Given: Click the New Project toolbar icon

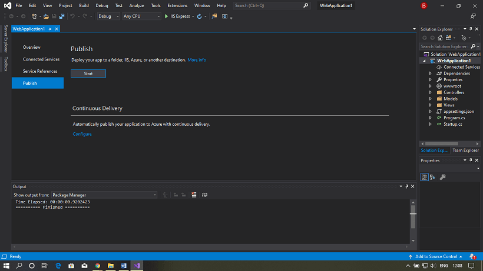Looking at the screenshot, I should (x=34, y=16).
